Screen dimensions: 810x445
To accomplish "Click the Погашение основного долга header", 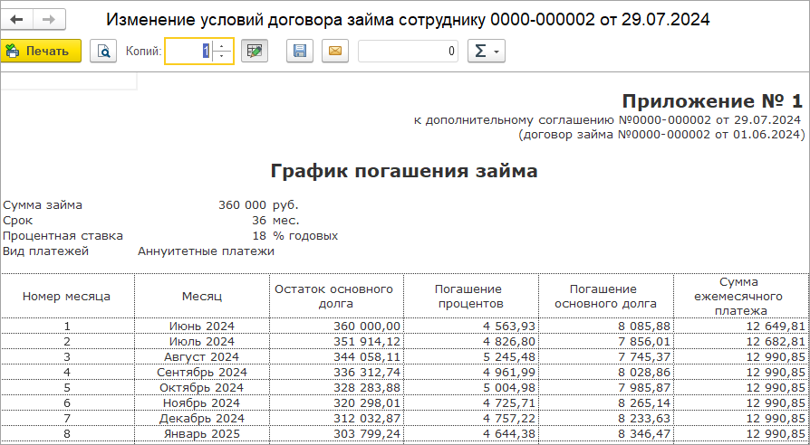I will pyautogui.click(x=606, y=296).
